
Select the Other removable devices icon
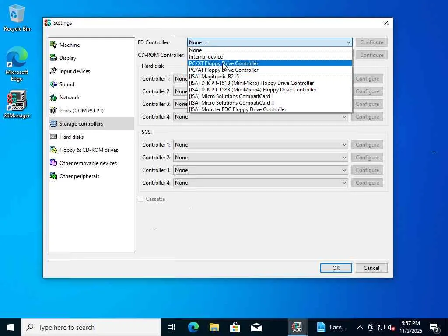coord(53,163)
